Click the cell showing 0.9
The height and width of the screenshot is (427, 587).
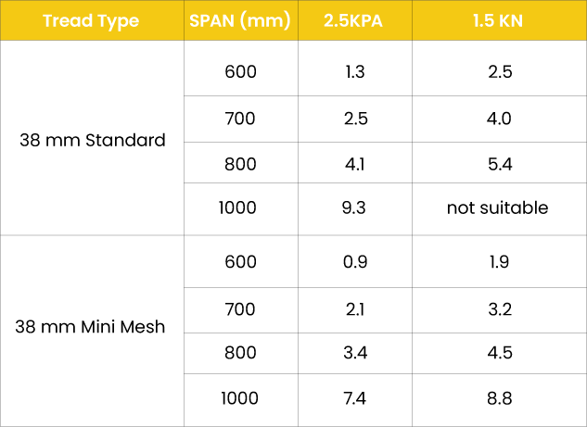click(x=353, y=261)
